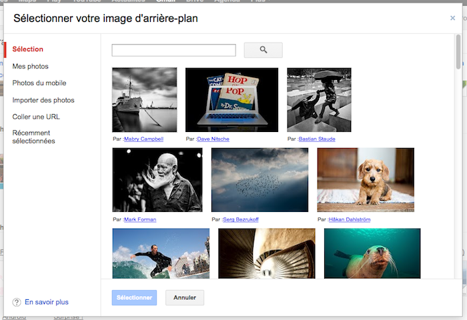Select the surfer photo

coord(161,253)
